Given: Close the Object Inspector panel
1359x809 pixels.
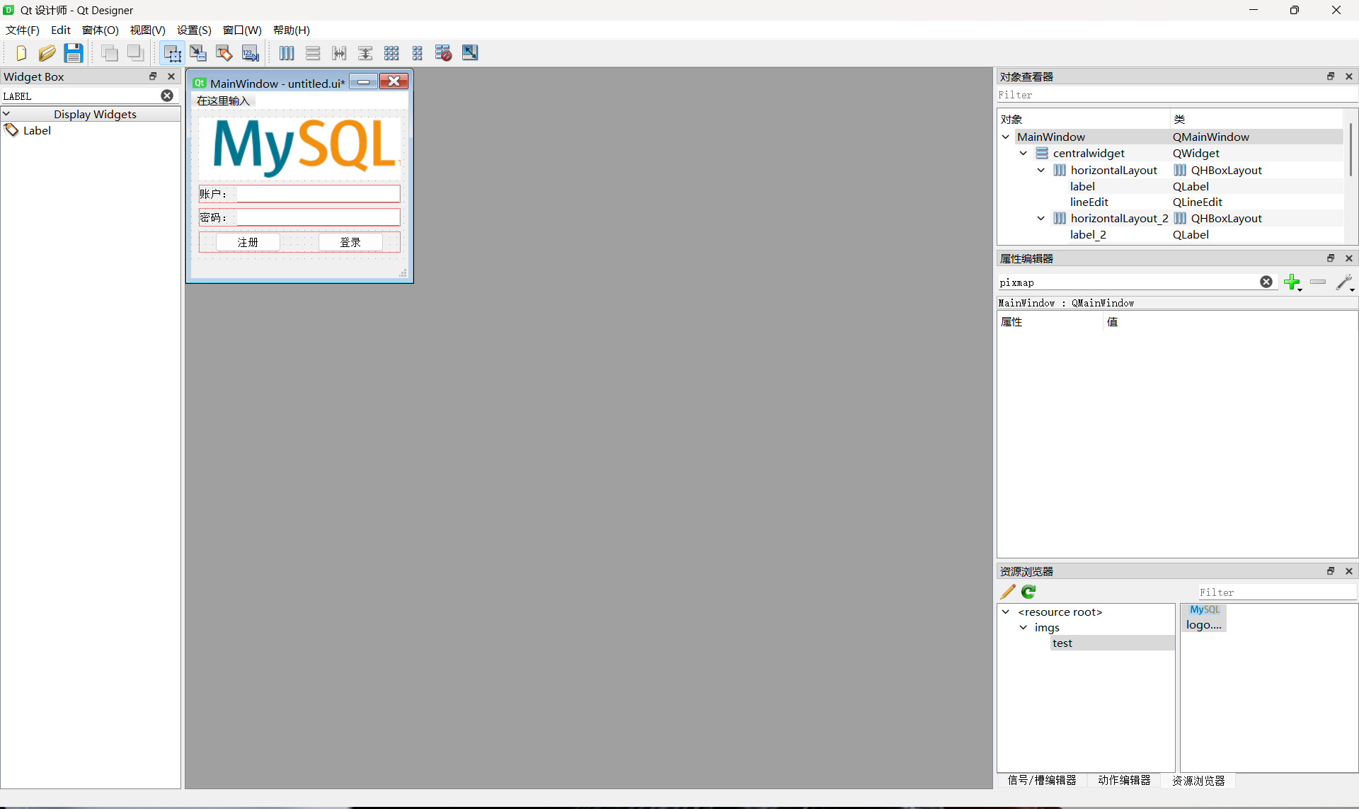Looking at the screenshot, I should click(x=1349, y=76).
